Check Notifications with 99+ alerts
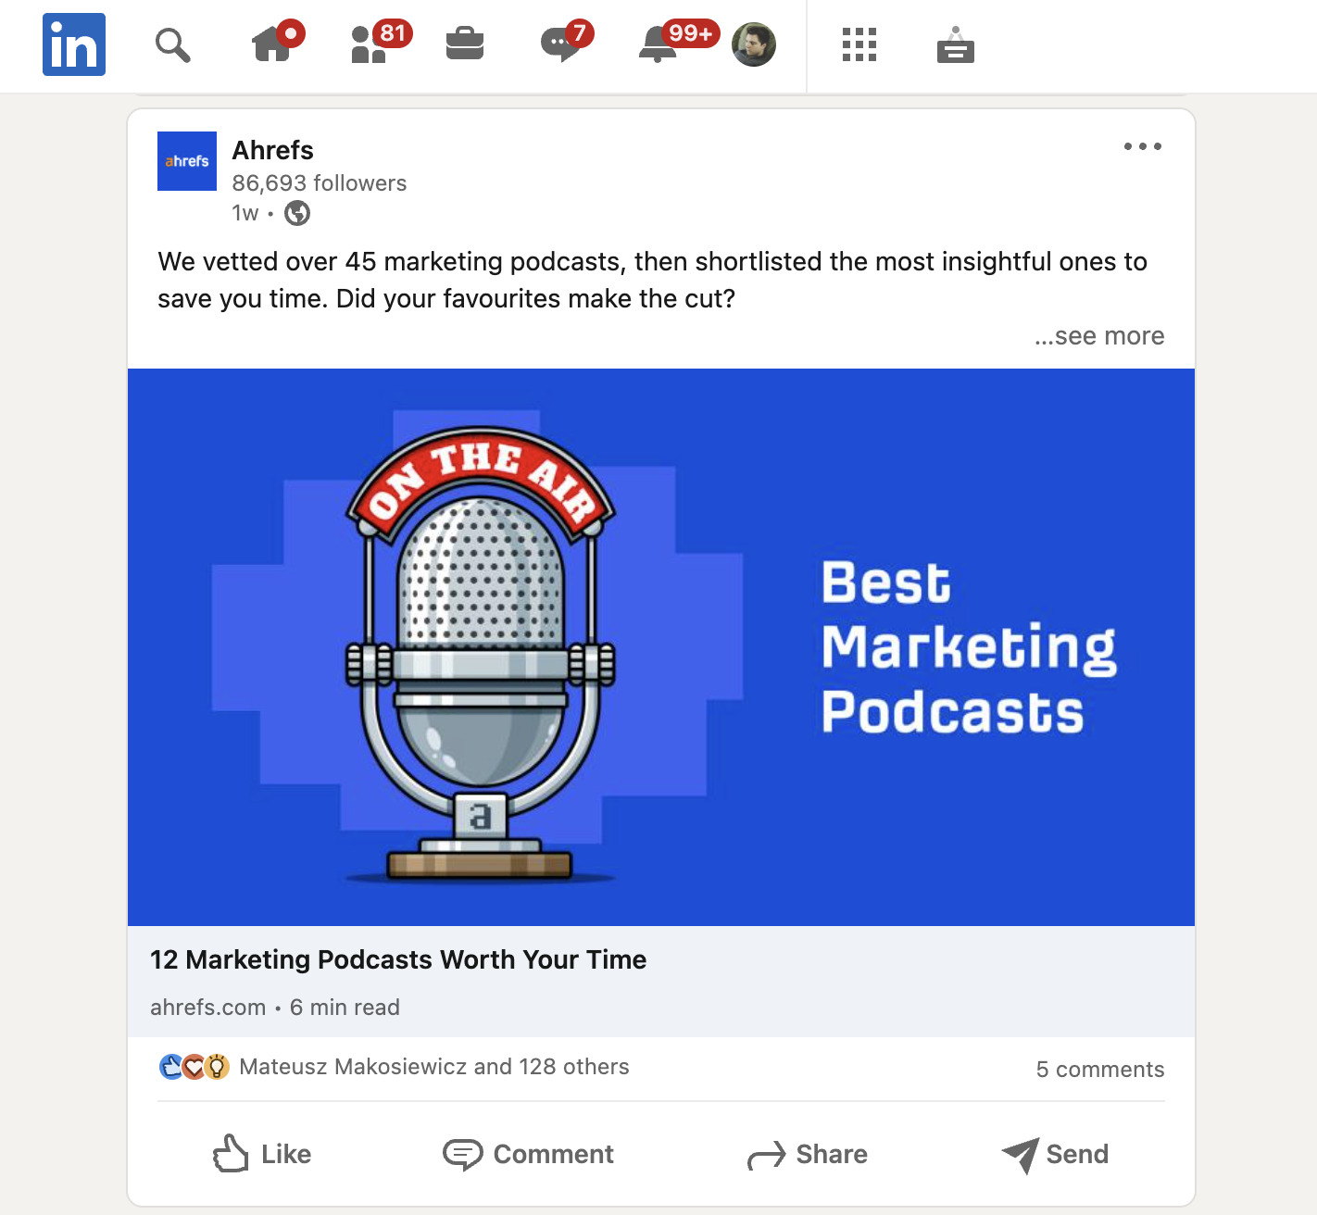 658,44
